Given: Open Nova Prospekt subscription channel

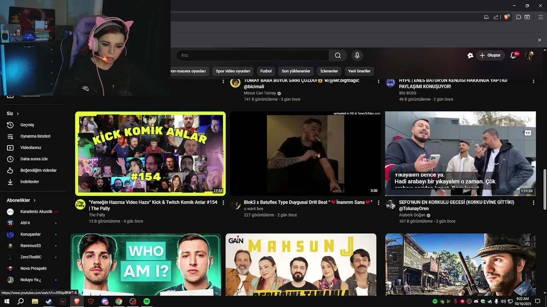Looking at the screenshot, I should click(32, 269).
